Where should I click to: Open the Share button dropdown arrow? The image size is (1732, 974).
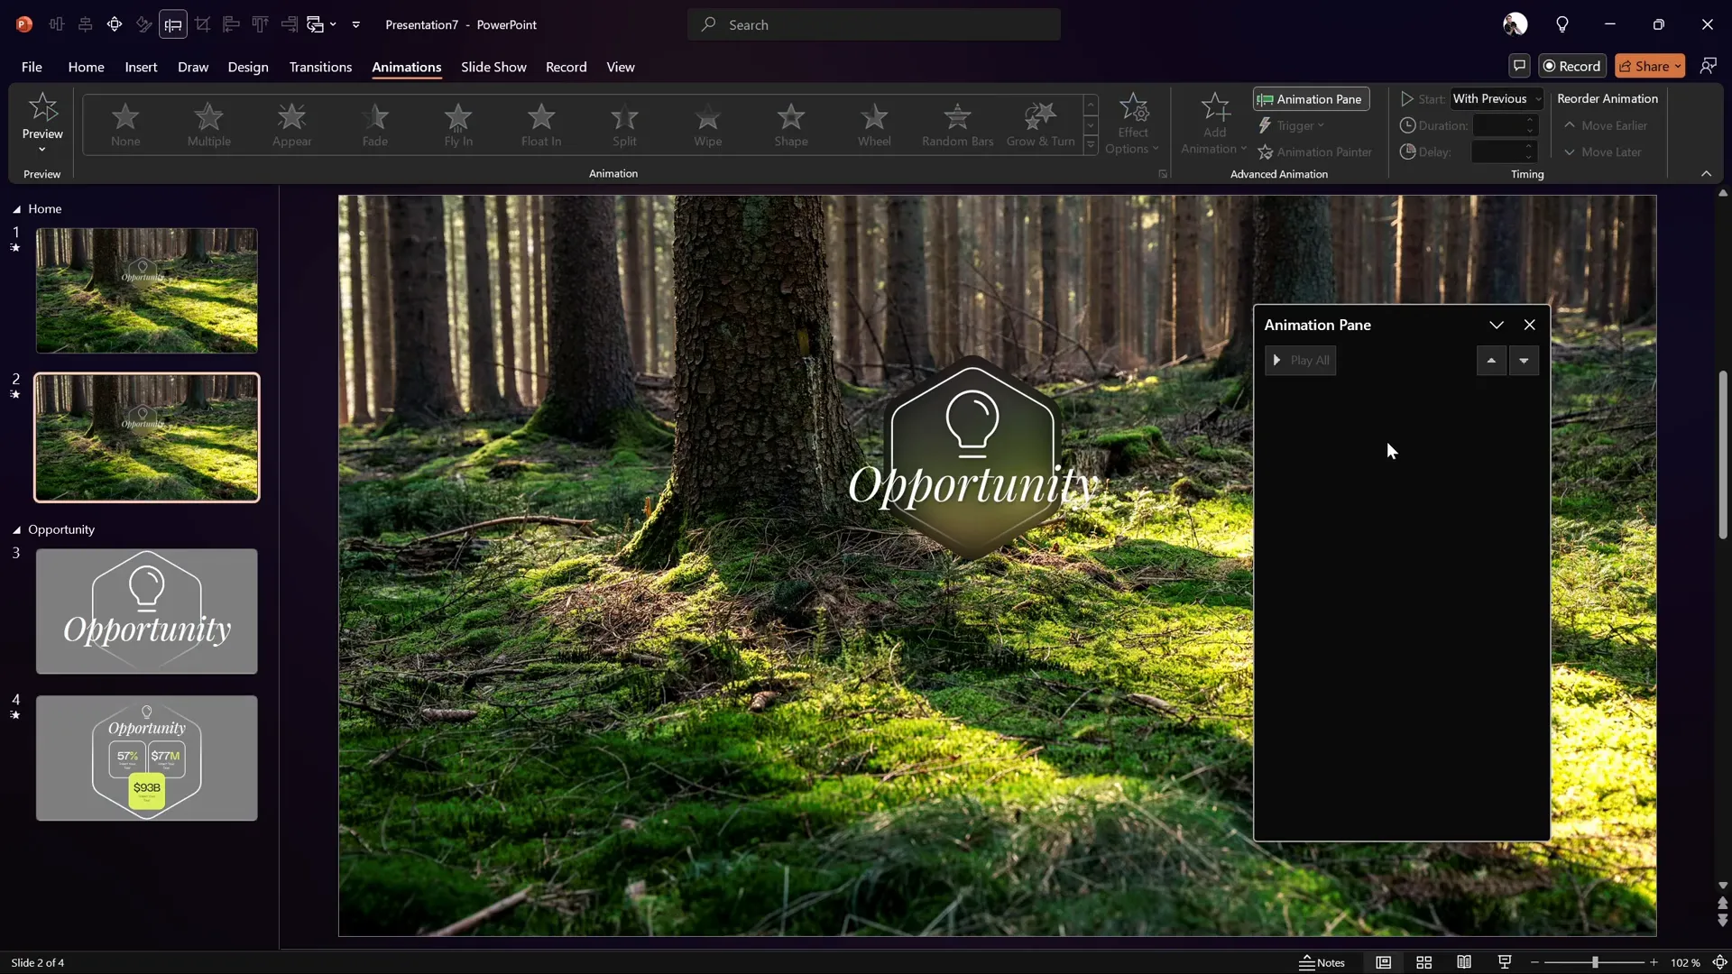coord(1678,66)
